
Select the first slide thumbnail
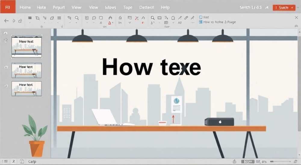coord(26,46)
